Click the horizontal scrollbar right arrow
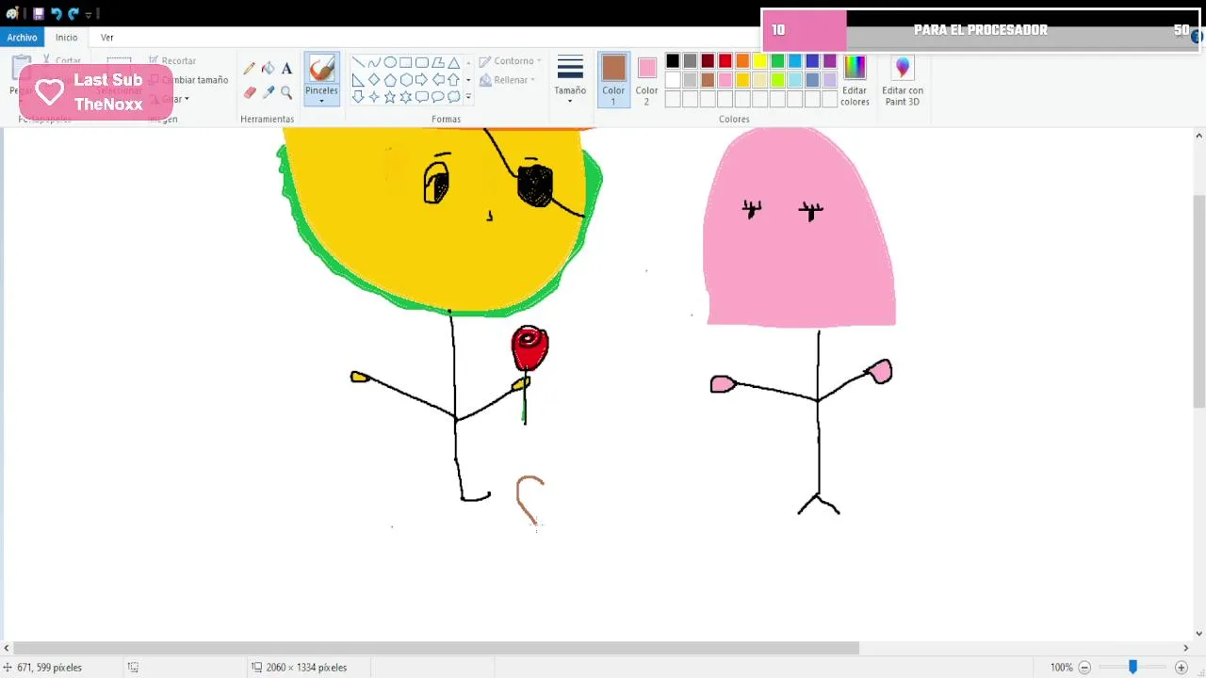Image resolution: width=1206 pixels, height=678 pixels. [x=1185, y=648]
